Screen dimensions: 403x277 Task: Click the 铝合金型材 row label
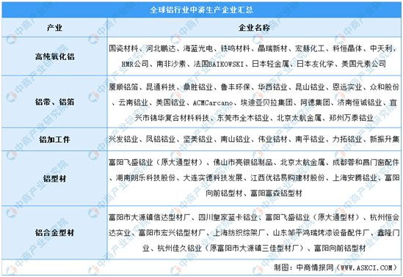coord(54,232)
